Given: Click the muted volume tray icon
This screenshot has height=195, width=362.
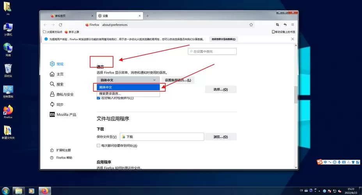Looking at the screenshot, I should point(340,191).
